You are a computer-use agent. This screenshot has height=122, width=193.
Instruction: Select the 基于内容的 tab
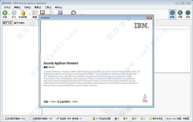click(x=19, y=23)
